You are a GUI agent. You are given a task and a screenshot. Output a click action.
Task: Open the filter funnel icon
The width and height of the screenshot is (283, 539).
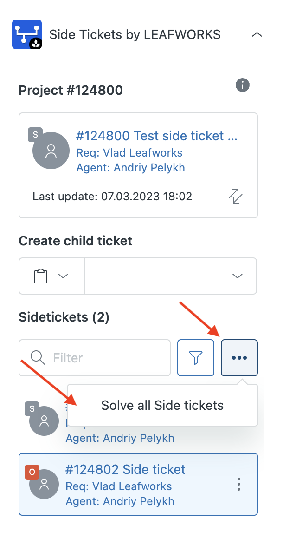point(195,358)
